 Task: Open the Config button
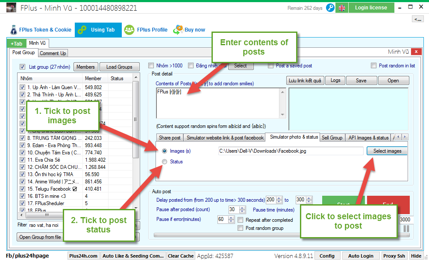click(327, 256)
